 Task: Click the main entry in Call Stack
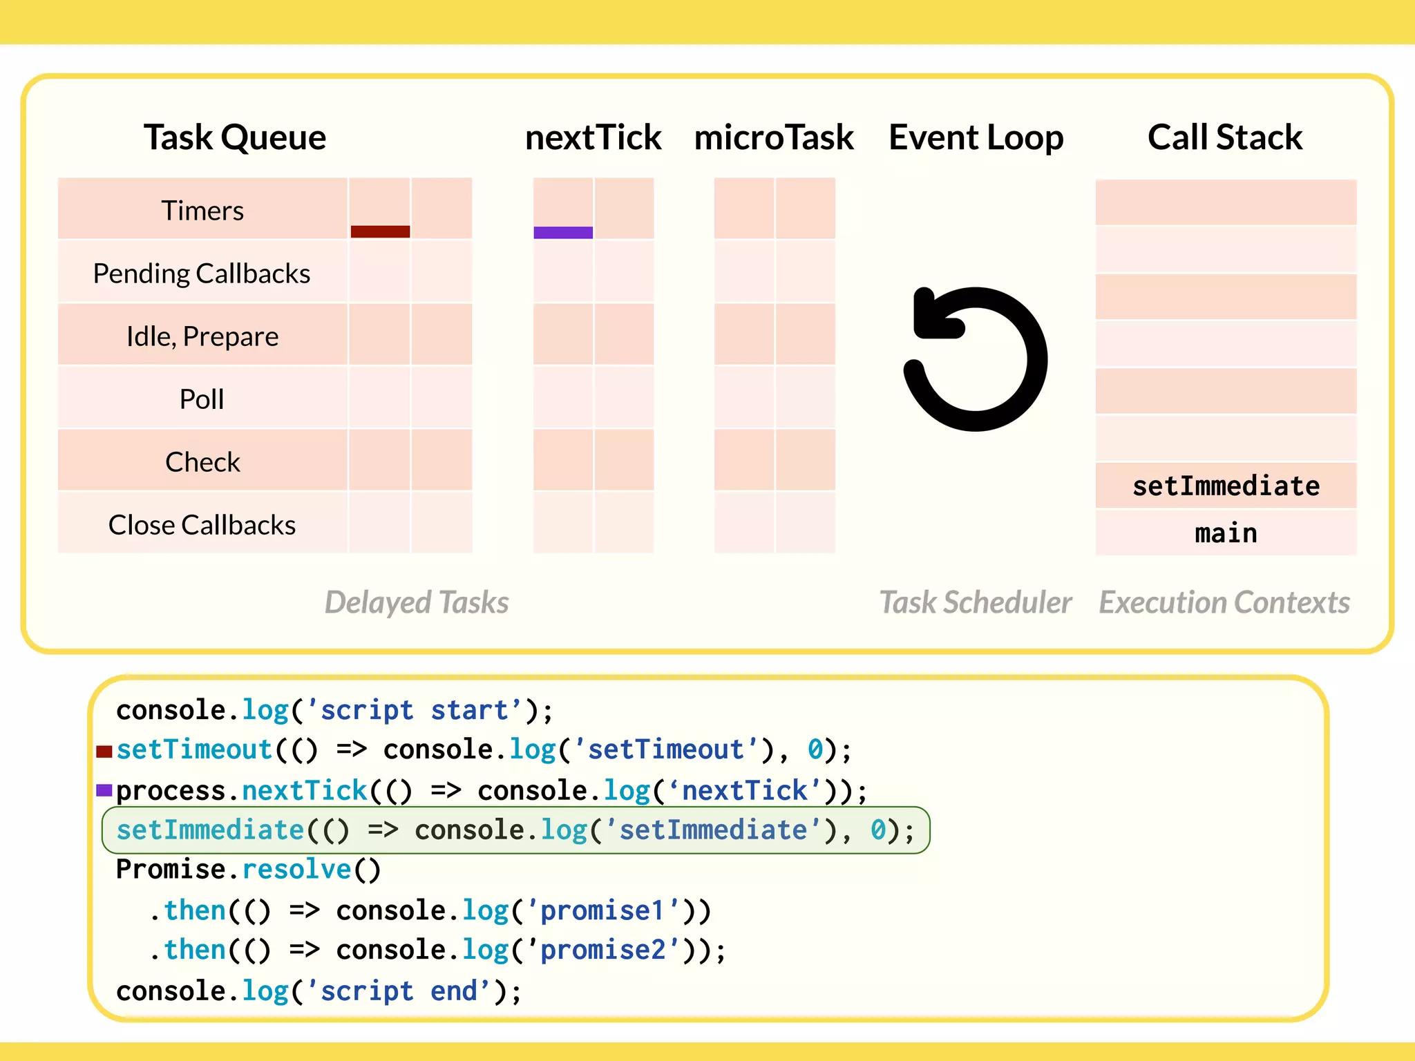pos(1226,533)
